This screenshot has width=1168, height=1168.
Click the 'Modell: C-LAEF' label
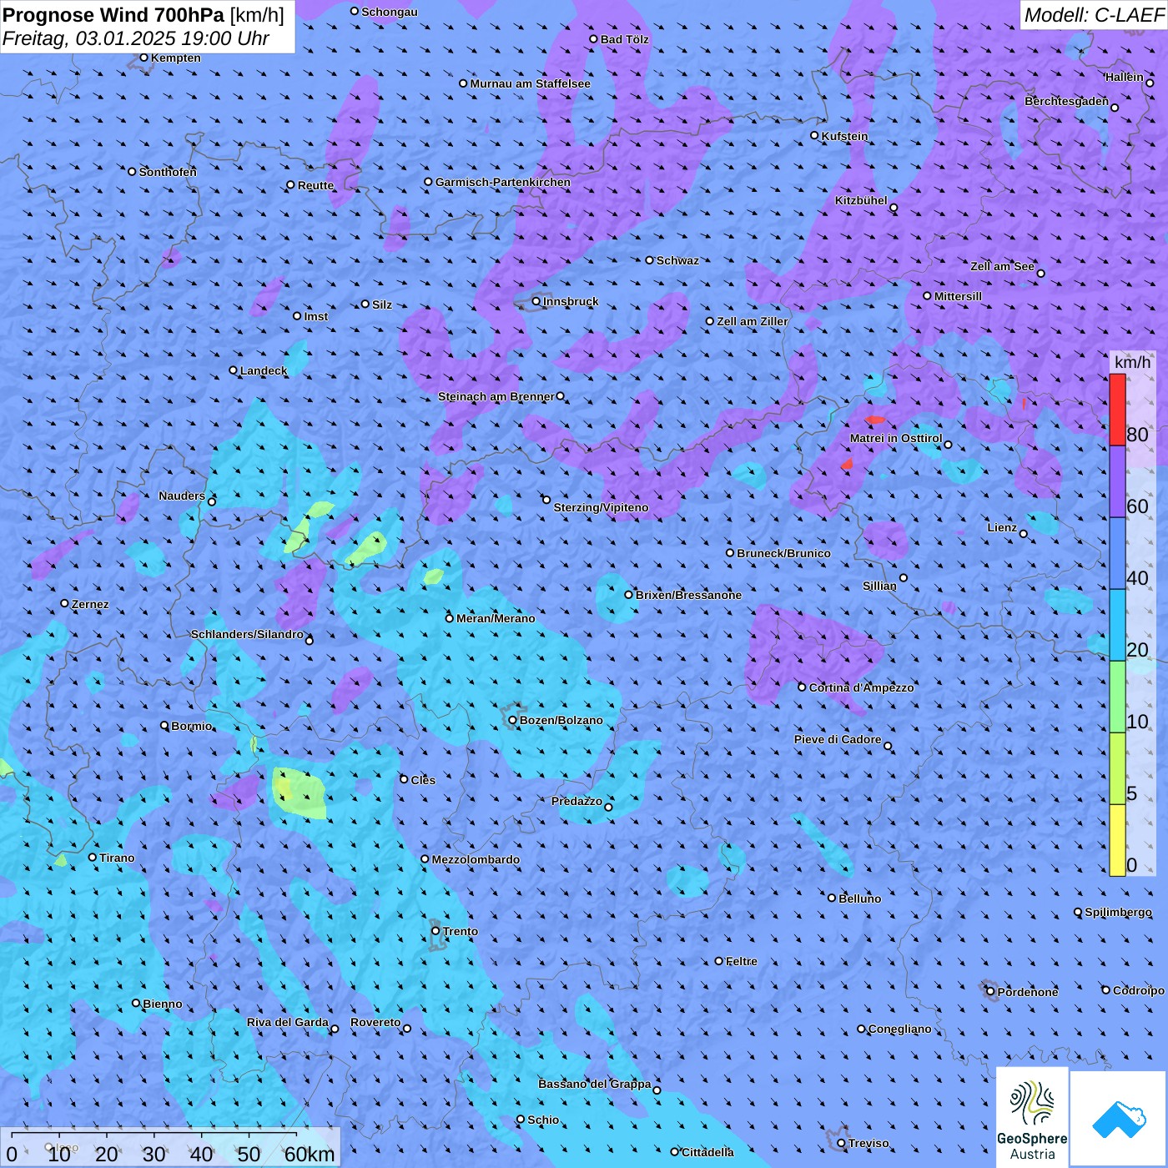pyautogui.click(x=1094, y=15)
